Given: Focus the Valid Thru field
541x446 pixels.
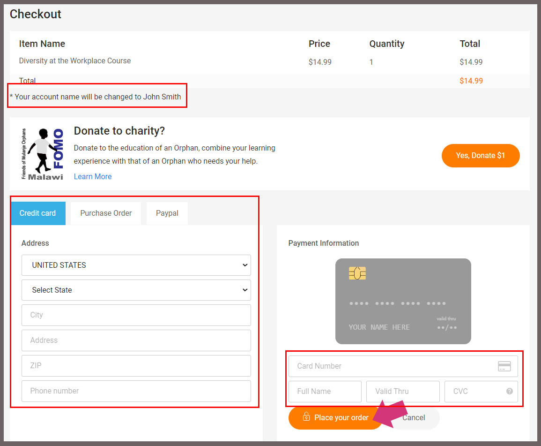Looking at the screenshot, I should (x=403, y=392).
